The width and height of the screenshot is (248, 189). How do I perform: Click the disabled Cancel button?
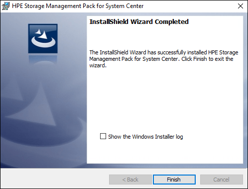click(x=222, y=180)
